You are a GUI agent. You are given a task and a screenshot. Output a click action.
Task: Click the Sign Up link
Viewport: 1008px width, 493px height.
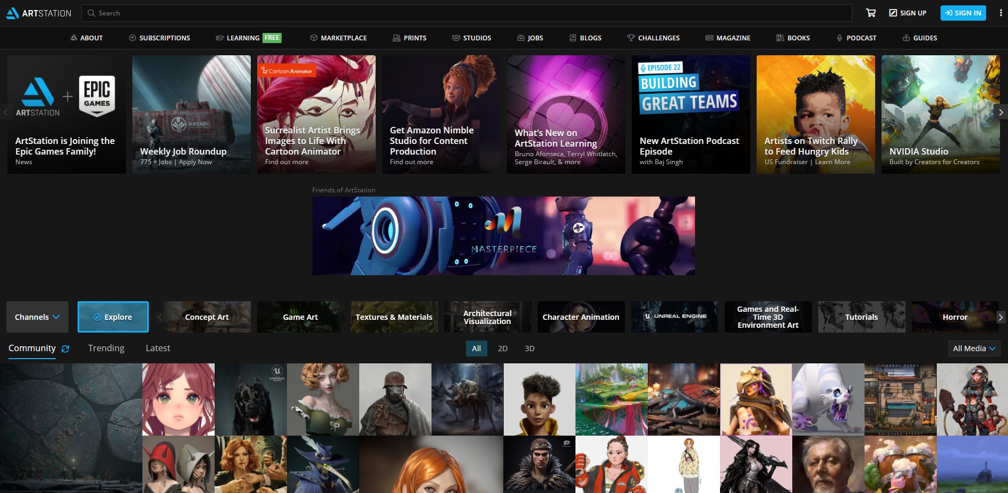tap(908, 13)
